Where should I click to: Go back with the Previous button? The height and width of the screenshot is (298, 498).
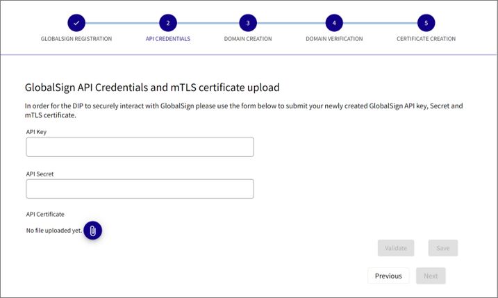[x=388, y=276]
